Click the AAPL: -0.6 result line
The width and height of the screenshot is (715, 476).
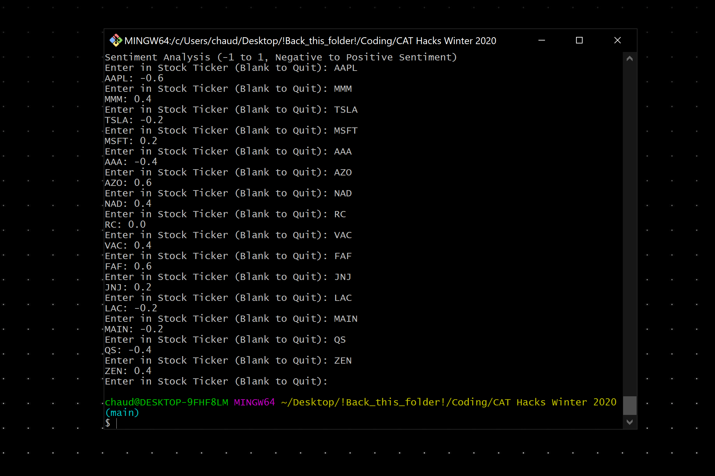click(x=134, y=78)
